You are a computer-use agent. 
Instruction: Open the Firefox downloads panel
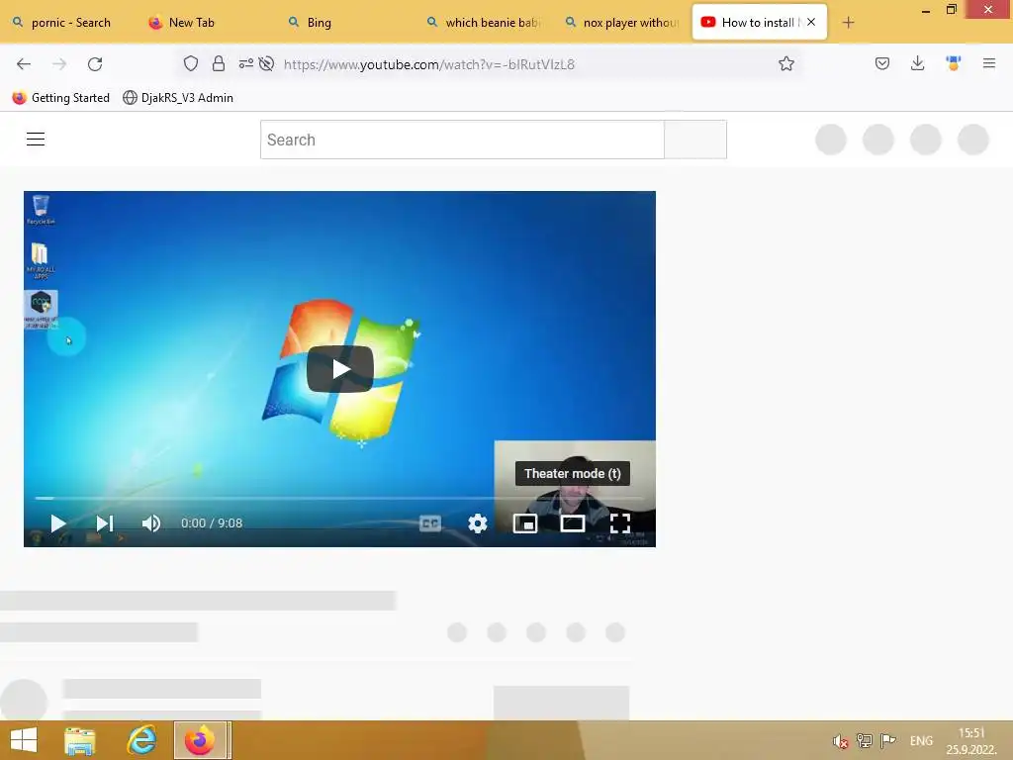point(917,63)
